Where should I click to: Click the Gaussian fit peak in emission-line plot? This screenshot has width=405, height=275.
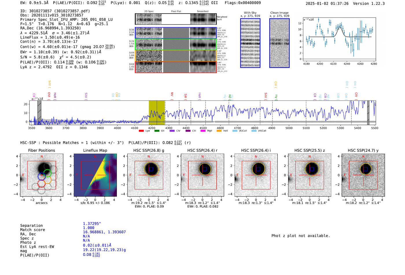(x=340, y=27)
